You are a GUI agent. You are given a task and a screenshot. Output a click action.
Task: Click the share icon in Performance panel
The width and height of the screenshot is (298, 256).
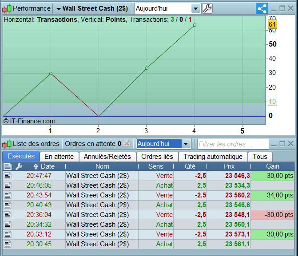pos(262,8)
